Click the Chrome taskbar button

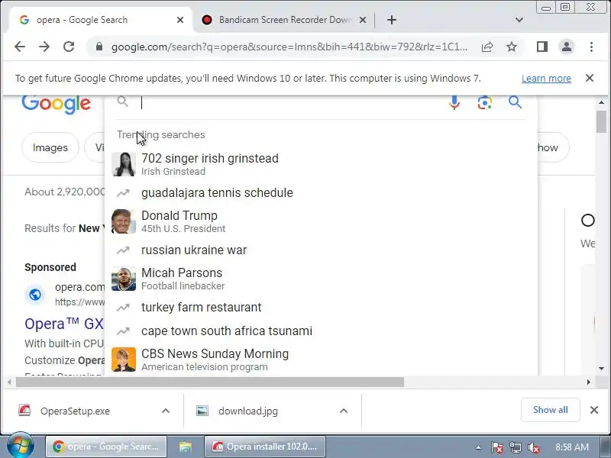[106, 447]
